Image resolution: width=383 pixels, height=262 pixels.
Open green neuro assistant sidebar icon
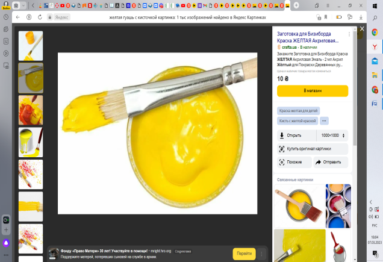click(6, 220)
